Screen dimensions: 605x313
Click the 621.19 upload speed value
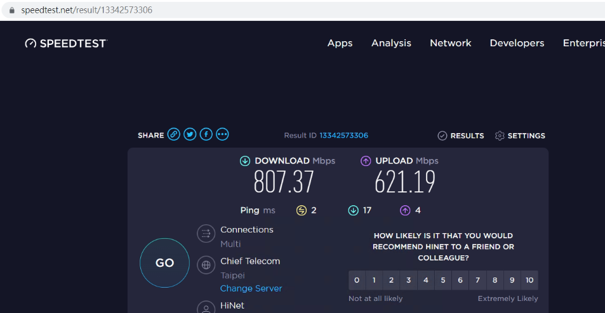pos(405,182)
